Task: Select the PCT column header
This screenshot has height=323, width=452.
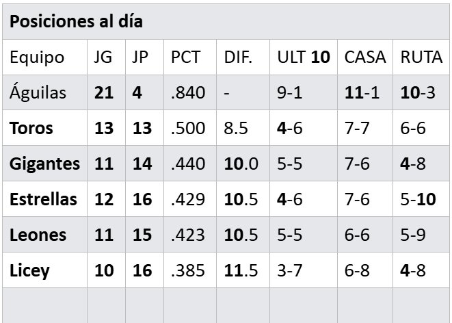Action: [x=186, y=57]
